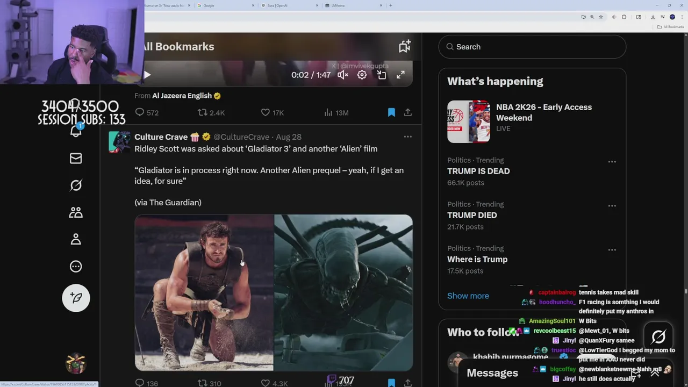Share the Culture Crave post

408,383
